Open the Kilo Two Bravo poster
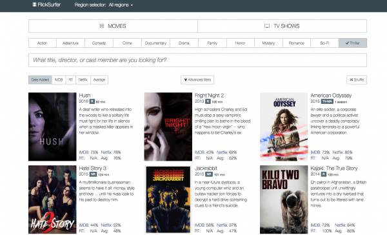The image size is (387, 235). pos(284,199)
